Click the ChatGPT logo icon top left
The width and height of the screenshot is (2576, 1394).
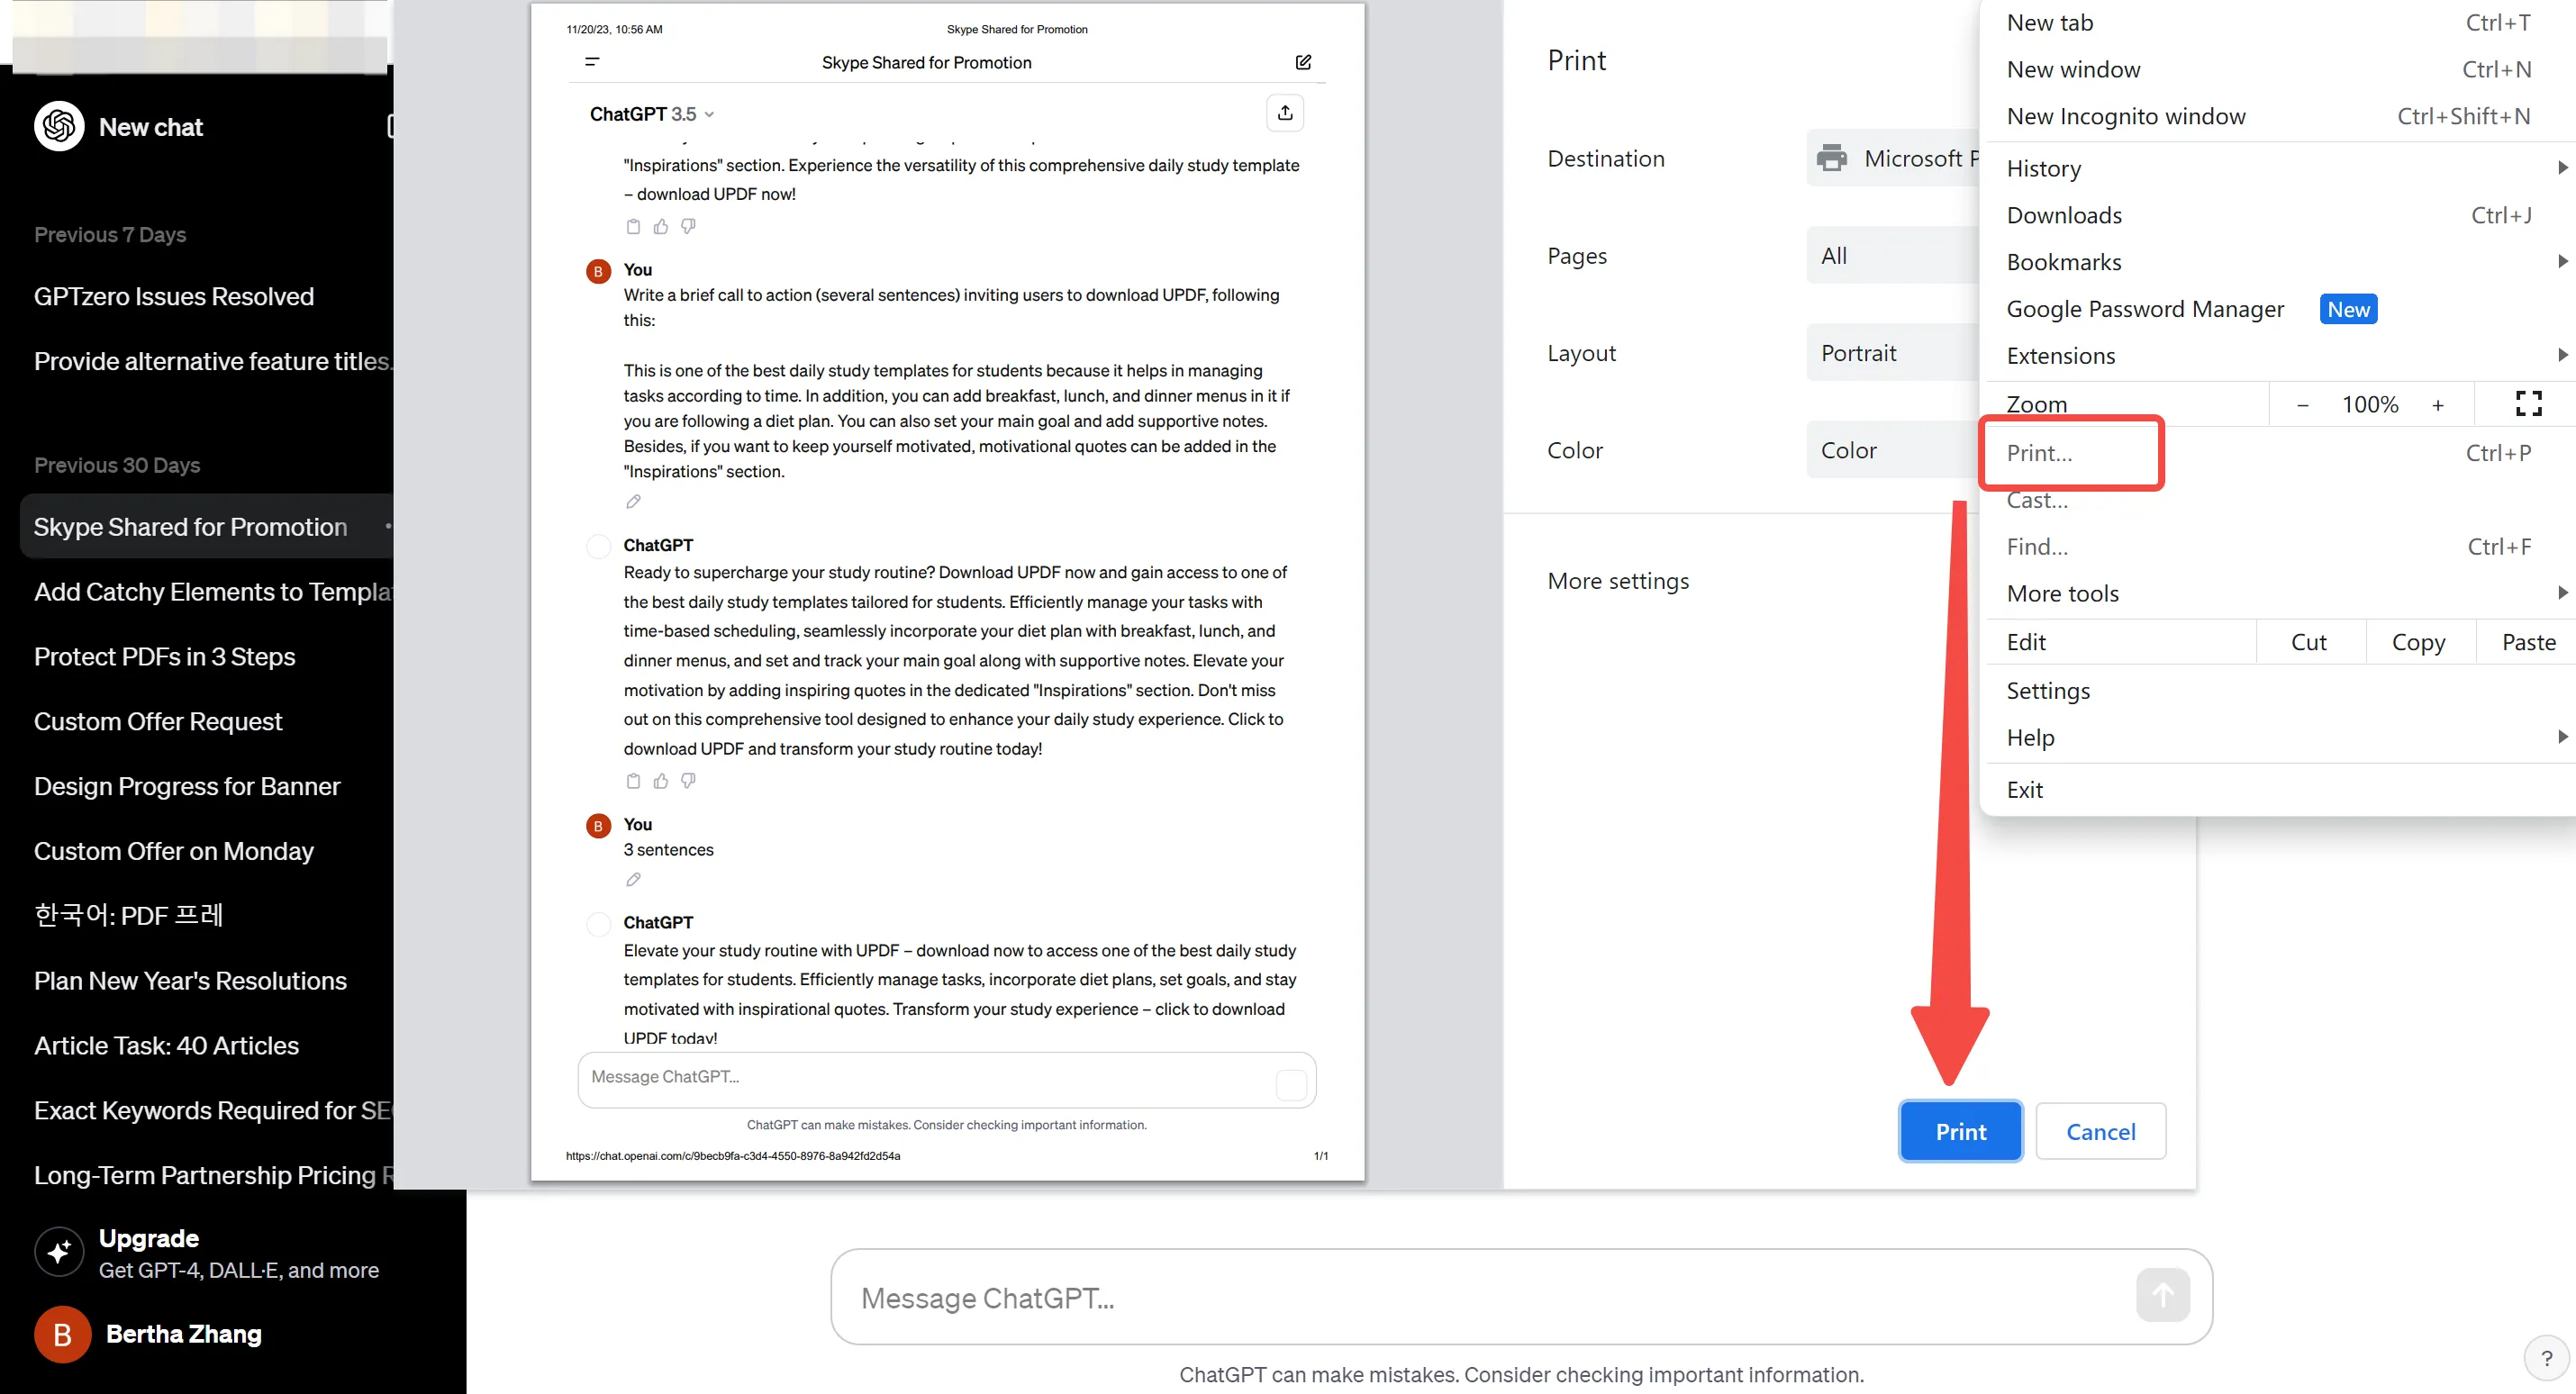pos(59,125)
